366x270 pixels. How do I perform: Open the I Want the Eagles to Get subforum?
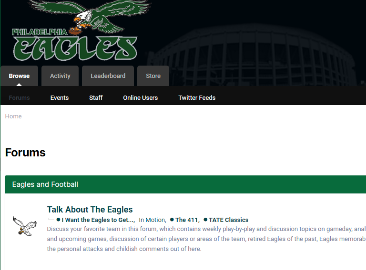[x=98, y=220]
